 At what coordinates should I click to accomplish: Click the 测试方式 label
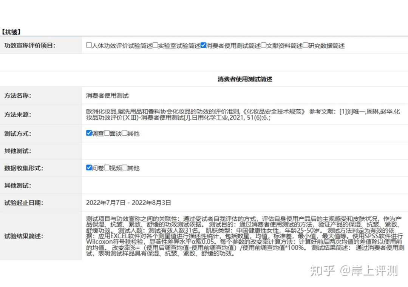pos(18,134)
